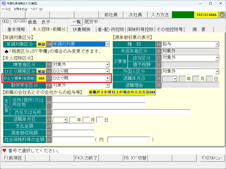Click the day field of 退職年月日 (item 24)

[210, 79]
